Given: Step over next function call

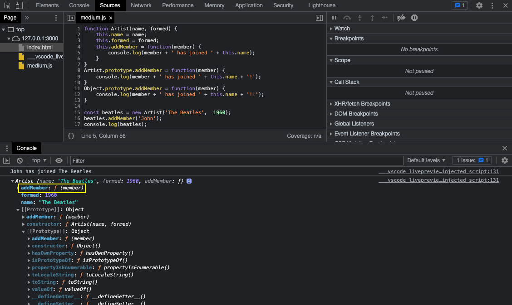Looking at the screenshot, I should pos(347,18).
